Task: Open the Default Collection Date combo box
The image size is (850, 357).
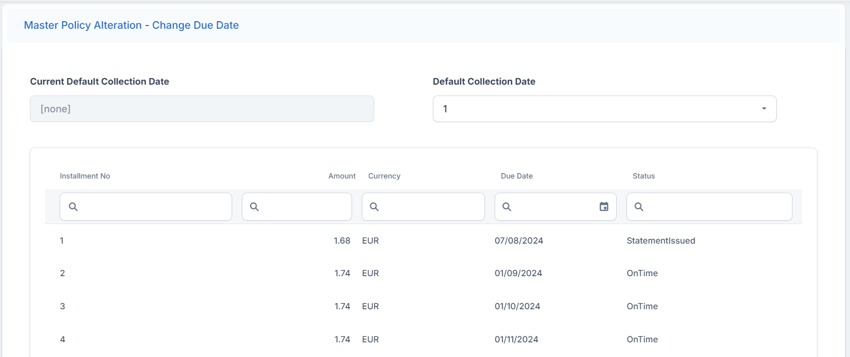Action: click(x=597, y=109)
